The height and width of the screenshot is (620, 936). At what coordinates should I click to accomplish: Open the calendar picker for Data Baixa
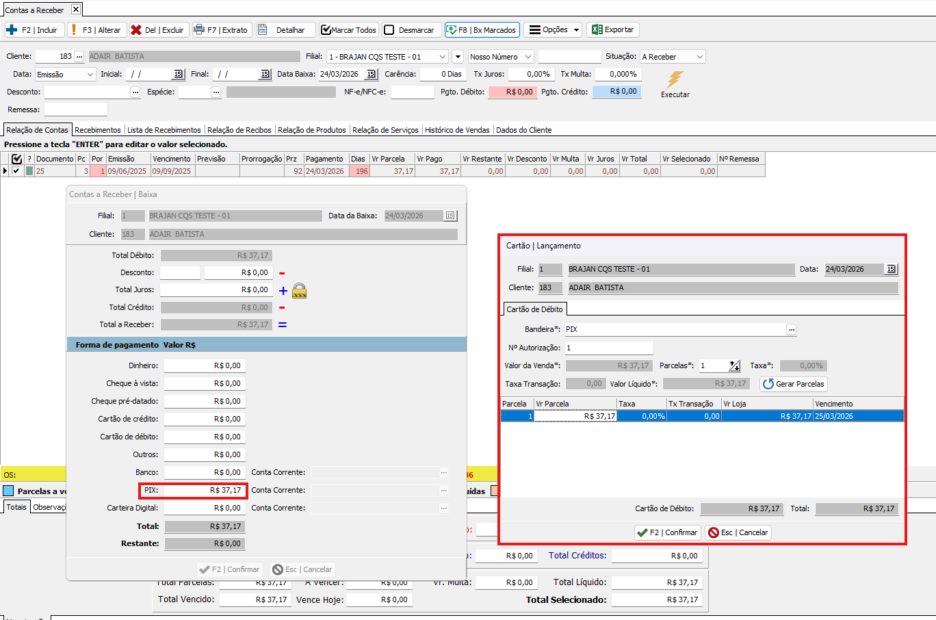[371, 74]
